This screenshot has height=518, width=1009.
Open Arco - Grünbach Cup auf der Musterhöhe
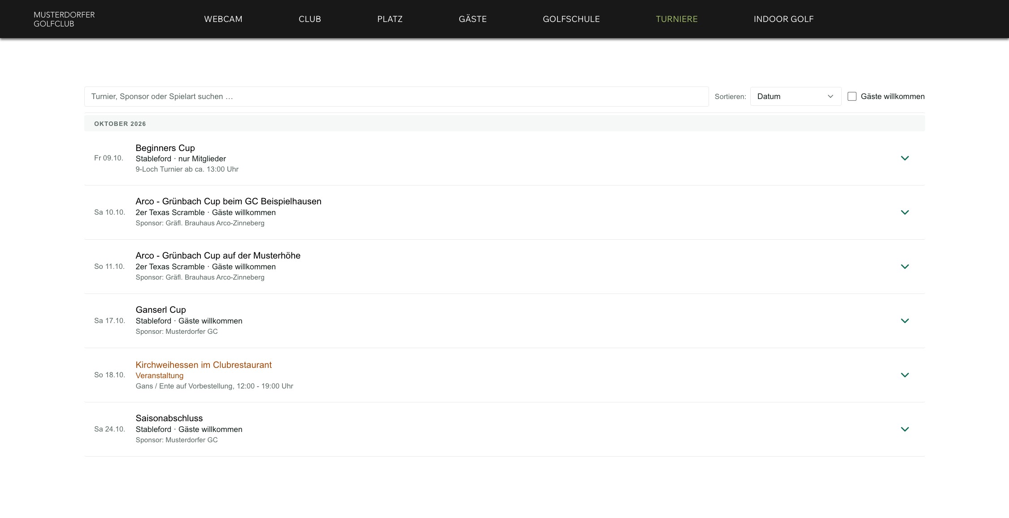(x=218, y=255)
